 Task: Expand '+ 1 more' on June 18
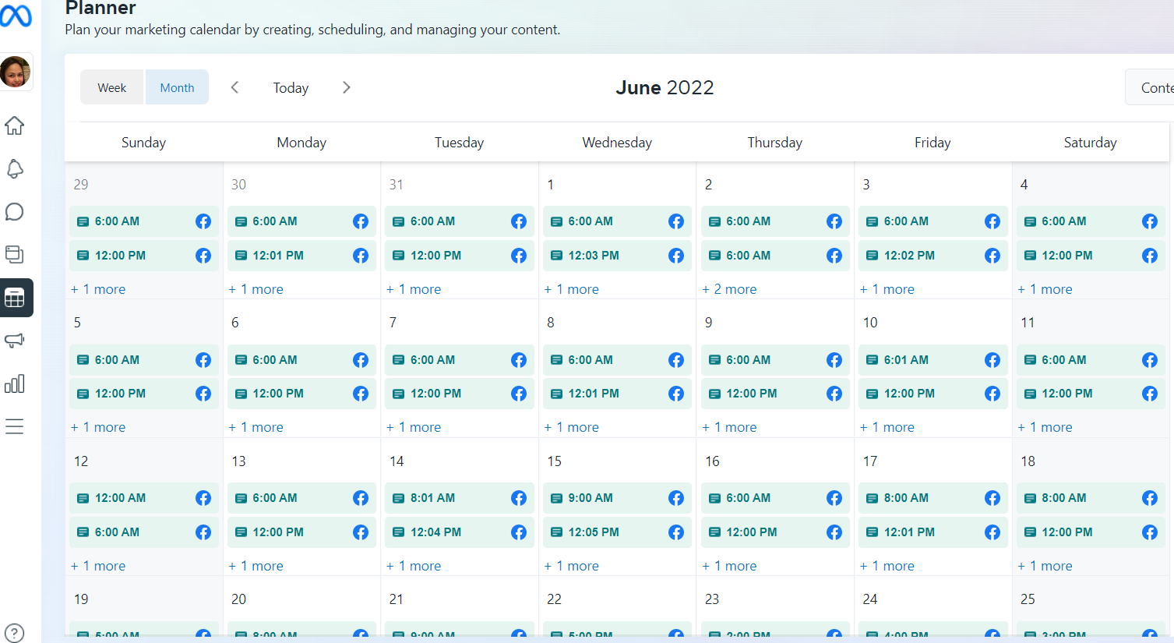1045,566
